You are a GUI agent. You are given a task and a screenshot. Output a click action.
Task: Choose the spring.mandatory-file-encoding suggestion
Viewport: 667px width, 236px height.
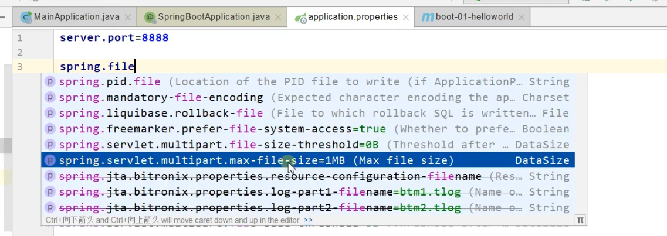pyautogui.click(x=308, y=97)
